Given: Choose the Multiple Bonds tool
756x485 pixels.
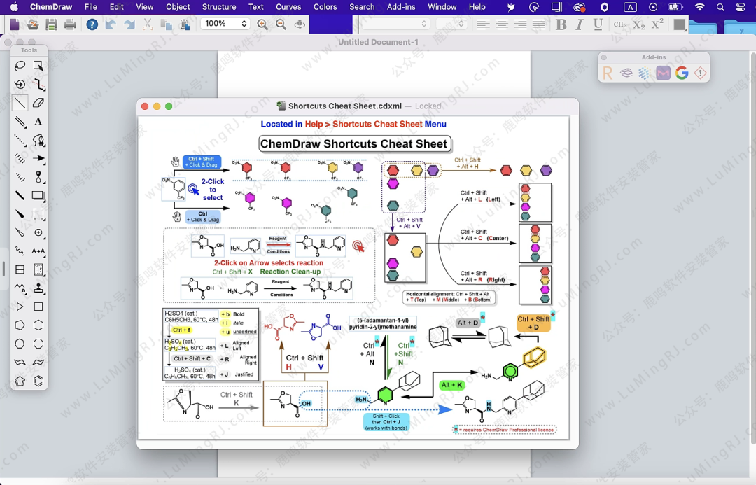Looking at the screenshot, I should pyautogui.click(x=20, y=122).
